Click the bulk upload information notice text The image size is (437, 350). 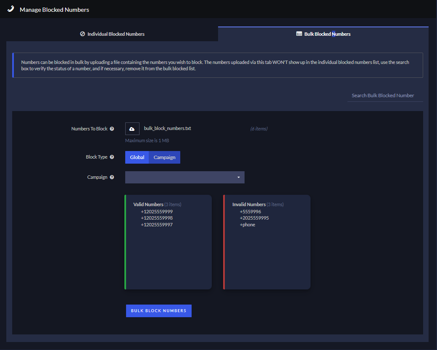click(x=215, y=65)
